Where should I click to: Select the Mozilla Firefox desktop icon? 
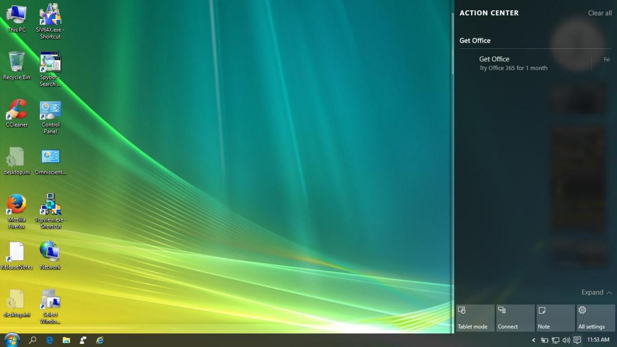point(16,211)
